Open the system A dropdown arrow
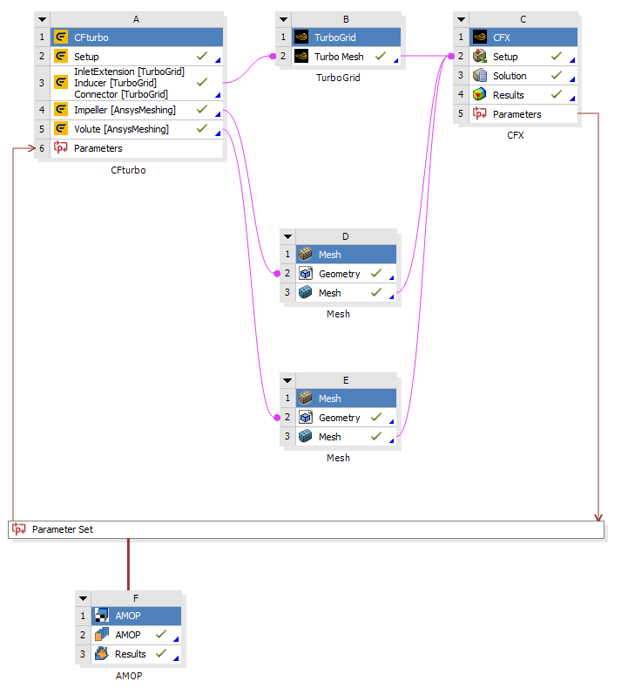The height and width of the screenshot is (695, 628). [x=42, y=19]
